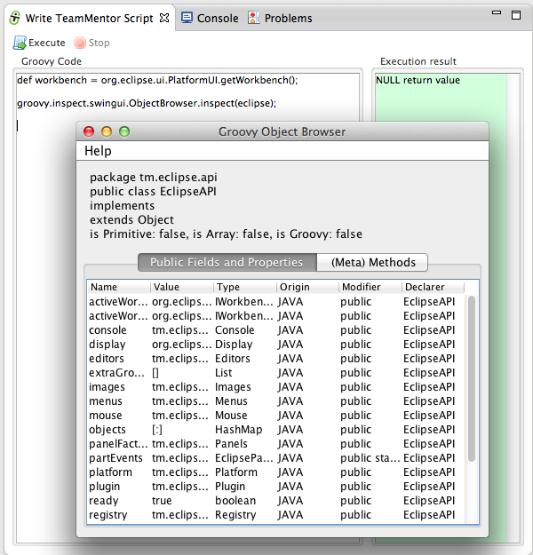Close the Write TeamMentor Script tab

(164, 18)
